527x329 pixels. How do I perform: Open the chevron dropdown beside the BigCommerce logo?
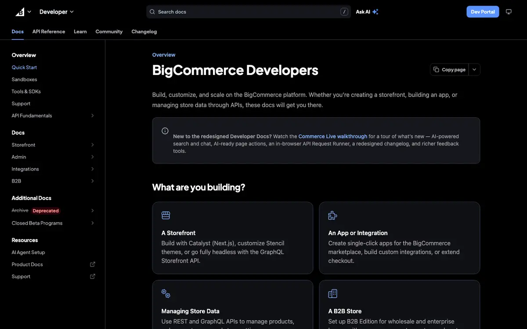pyautogui.click(x=29, y=12)
